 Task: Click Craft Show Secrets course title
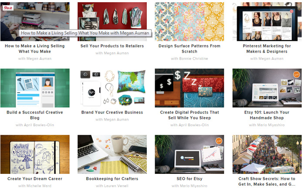pyautogui.click(x=267, y=181)
